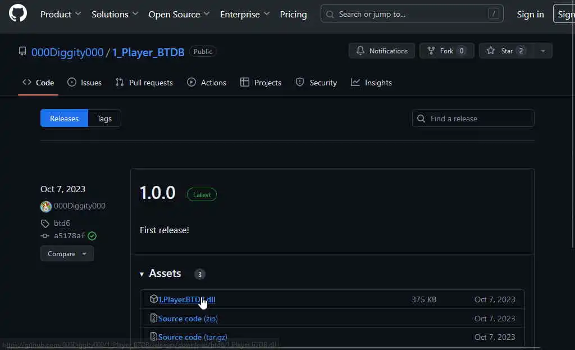Click the Notifications bell button

[x=382, y=51]
